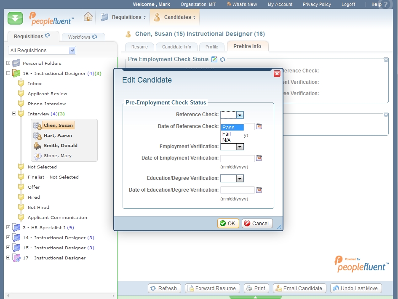Click the home icon in the top toolbar
The height and width of the screenshot is (299, 398).
(x=88, y=17)
